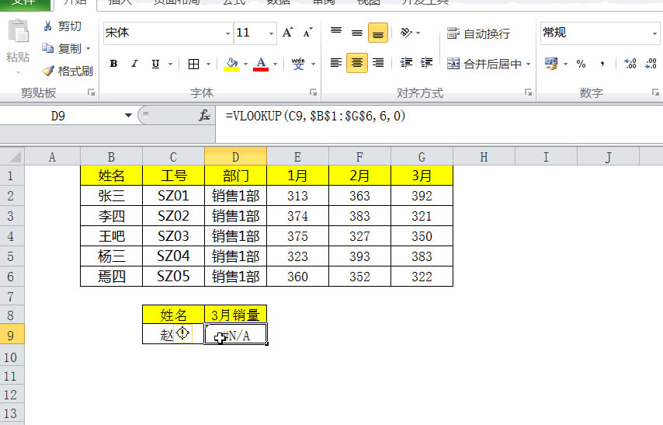
Task: Select the #N/A result cell D9
Action: (235, 334)
